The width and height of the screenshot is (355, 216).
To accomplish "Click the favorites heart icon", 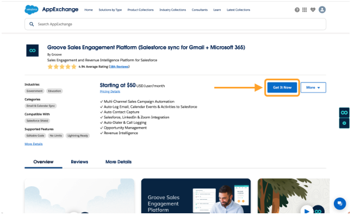I will coord(313,10).
